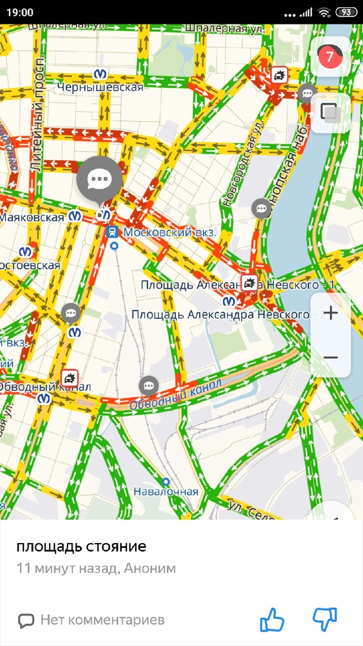The width and height of the screenshot is (363, 646).
Task: Zoom in with the plus button
Action: [331, 313]
